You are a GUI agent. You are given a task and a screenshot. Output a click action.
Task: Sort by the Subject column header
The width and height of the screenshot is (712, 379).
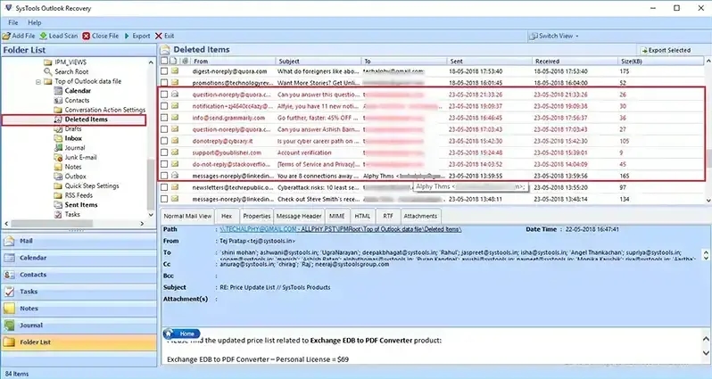pos(319,61)
